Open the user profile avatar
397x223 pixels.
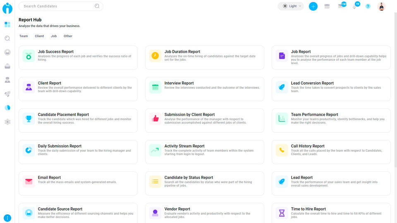[381, 6]
